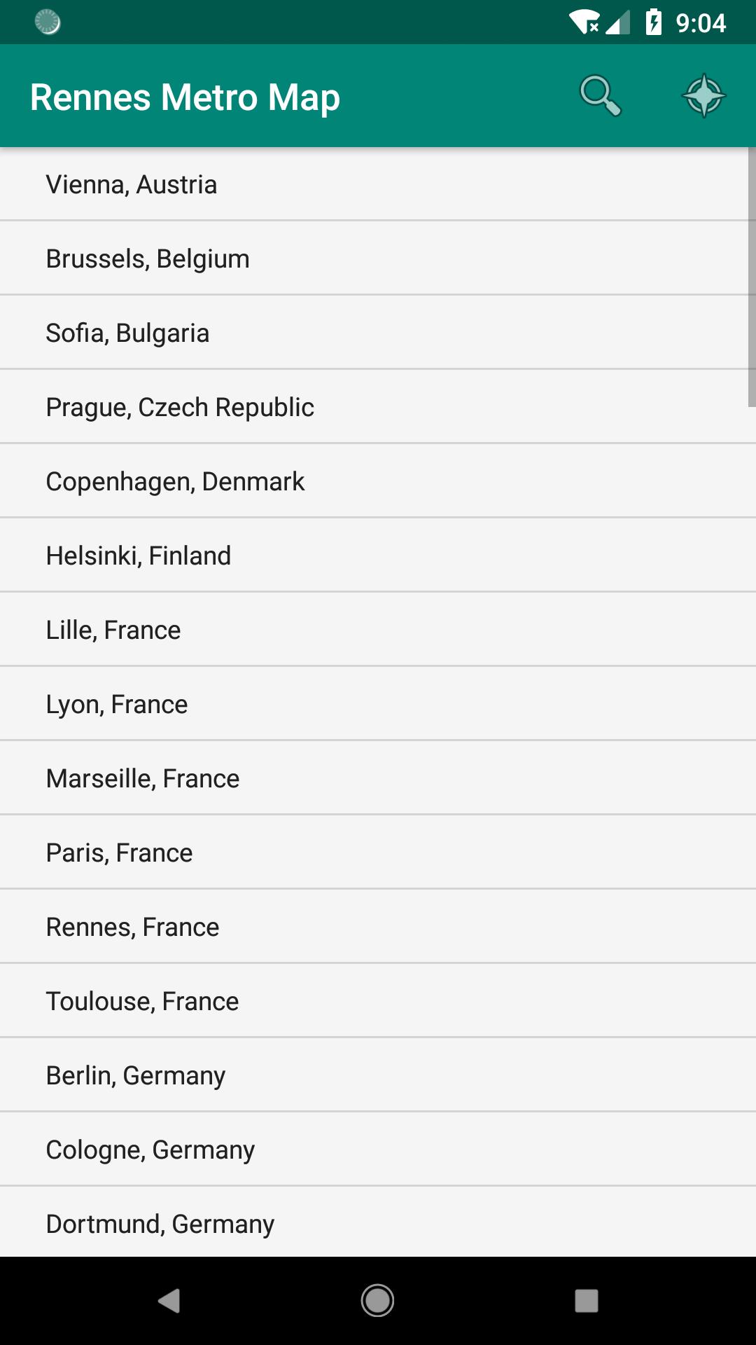Select Vienna, Austria from the list
This screenshot has width=756, height=1345.
378,184
